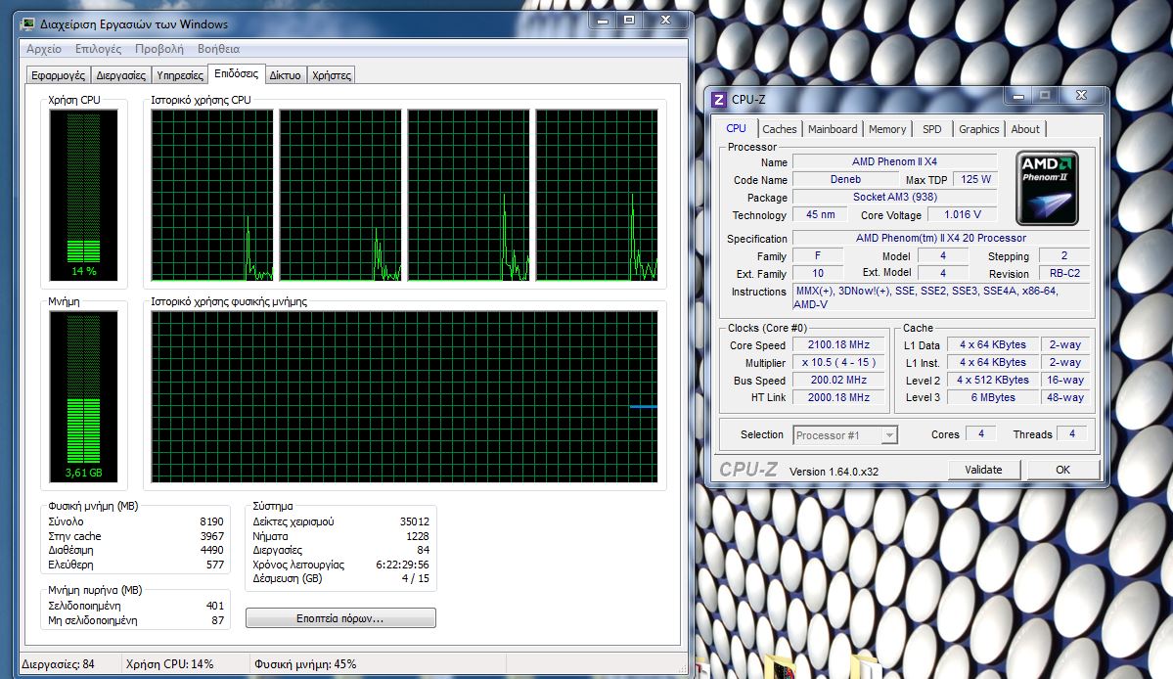Click the Core Speed value '2100.18 MHz'
Viewport: 1173px width, 679px height.
pos(838,344)
